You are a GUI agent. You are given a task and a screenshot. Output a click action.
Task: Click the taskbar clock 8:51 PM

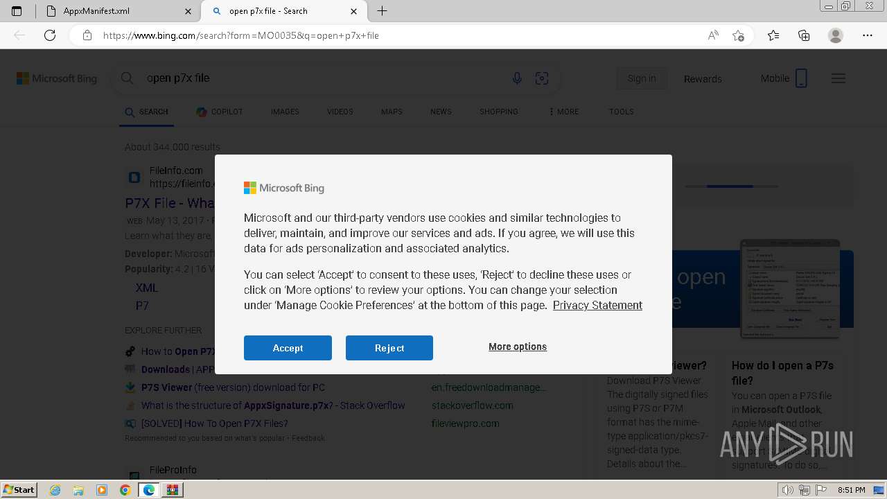coord(851,490)
